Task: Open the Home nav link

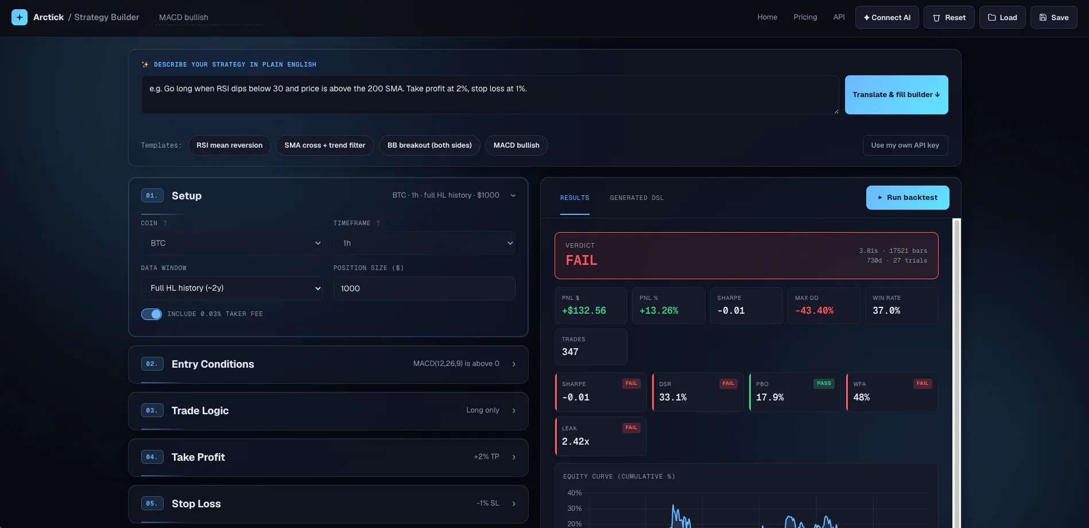Action: pos(767,17)
